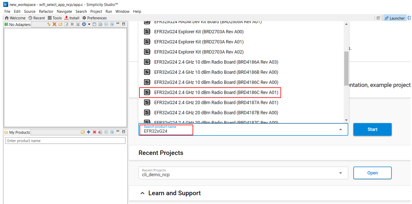Switch to the Launcher perspective tab
The image size is (412, 204).
tap(394, 18)
